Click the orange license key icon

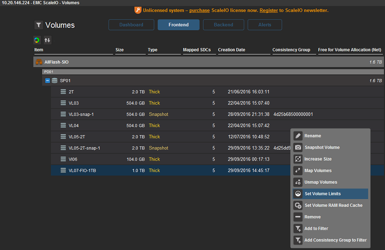pyautogui.click(x=138, y=10)
